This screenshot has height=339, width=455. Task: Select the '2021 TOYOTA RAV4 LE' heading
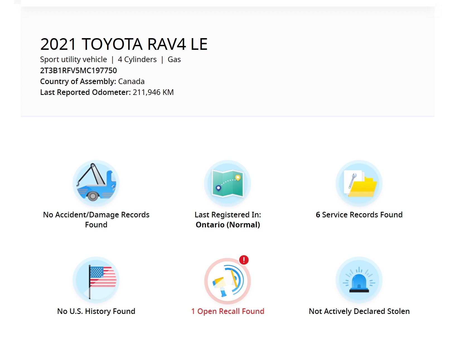[124, 44]
